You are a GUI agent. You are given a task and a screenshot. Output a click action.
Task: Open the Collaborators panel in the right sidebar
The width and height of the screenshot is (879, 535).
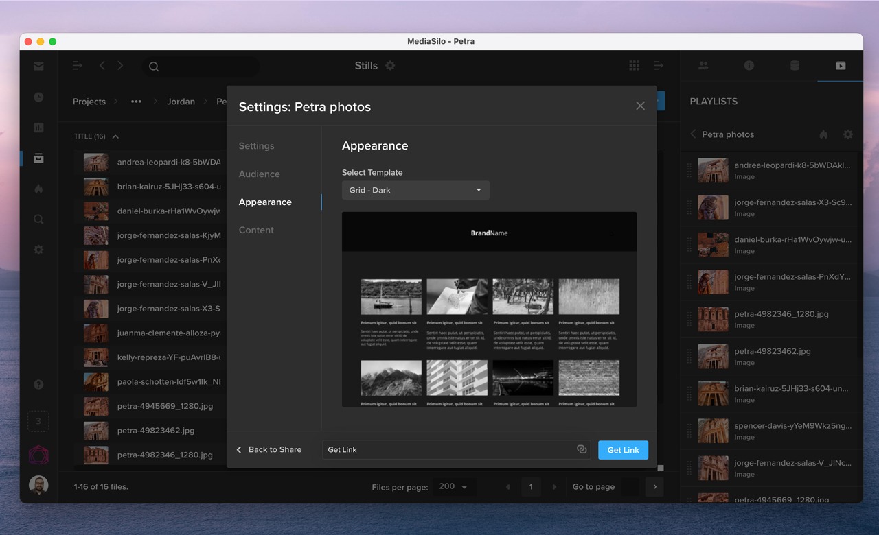tap(703, 66)
